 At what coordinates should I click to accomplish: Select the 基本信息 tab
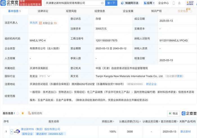(x=14, y=11)
